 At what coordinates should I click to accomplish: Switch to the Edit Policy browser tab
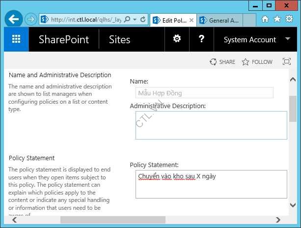(169, 20)
